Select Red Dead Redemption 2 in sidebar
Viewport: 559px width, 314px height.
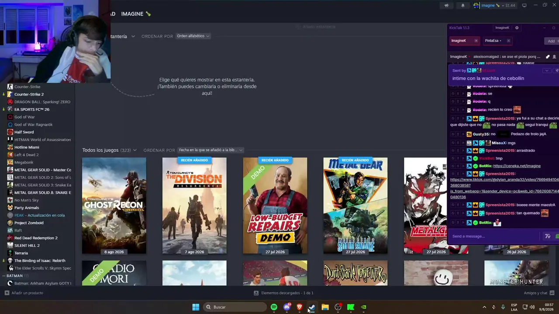point(36,238)
